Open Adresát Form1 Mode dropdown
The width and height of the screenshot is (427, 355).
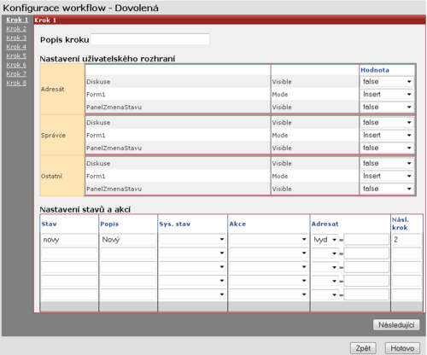387,94
